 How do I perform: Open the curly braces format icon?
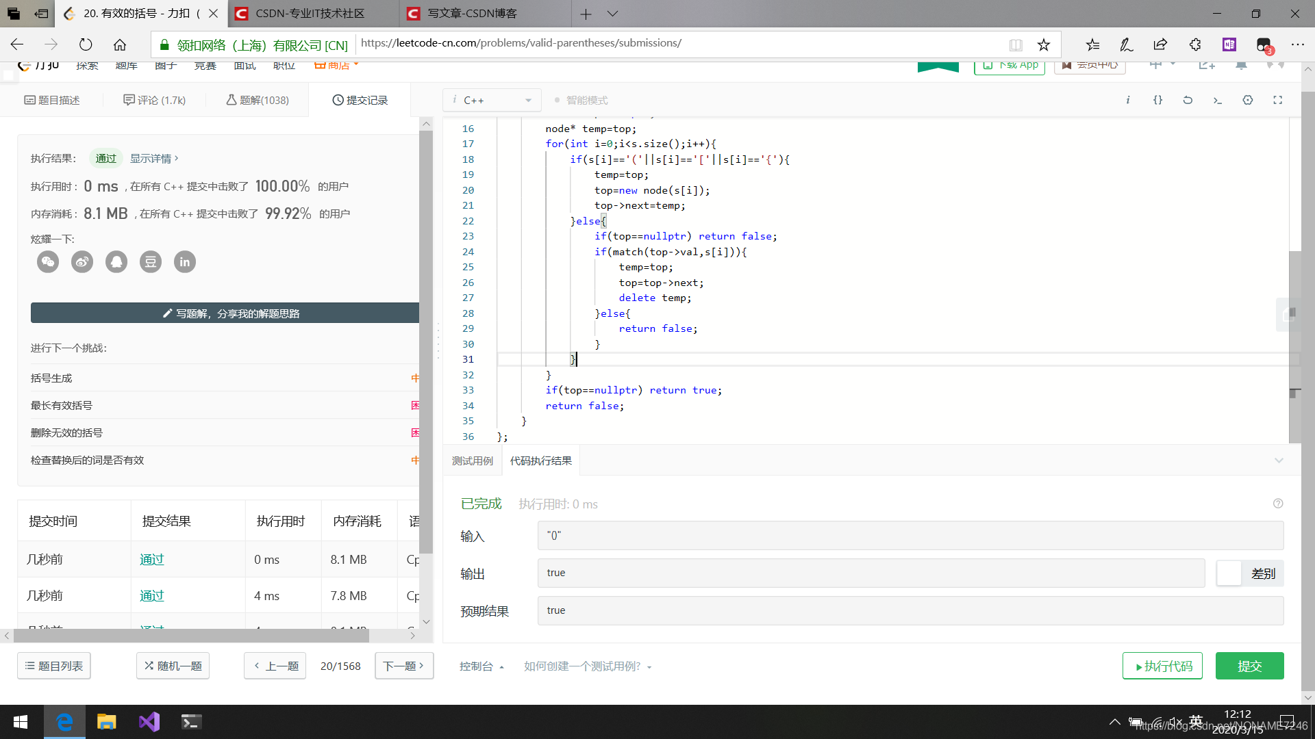coord(1157,100)
